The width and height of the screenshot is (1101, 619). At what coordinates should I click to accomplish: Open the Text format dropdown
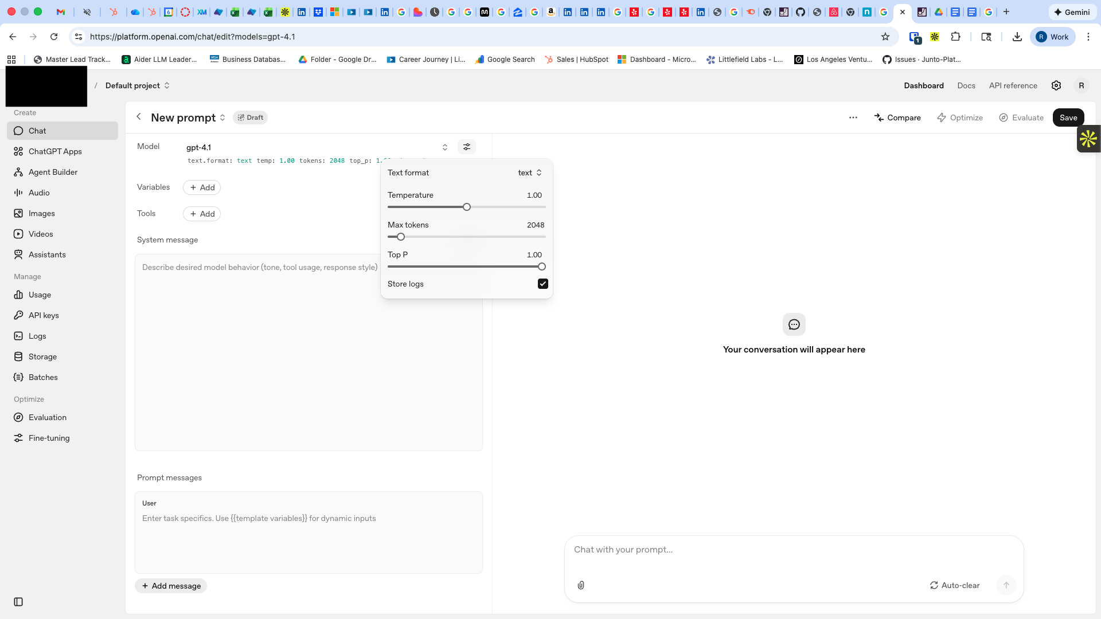530,173
